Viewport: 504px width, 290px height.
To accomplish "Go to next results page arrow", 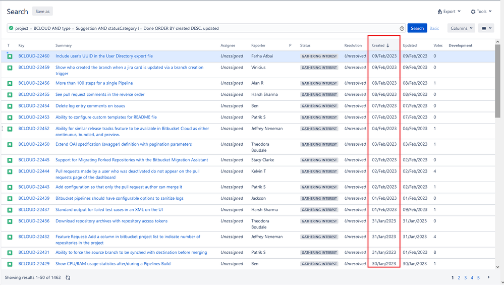I will click(x=488, y=277).
